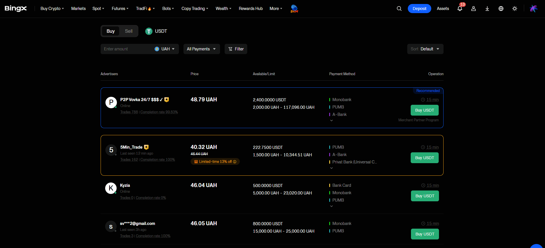
Task: Open the Buy Crypto menu
Action: (x=52, y=9)
